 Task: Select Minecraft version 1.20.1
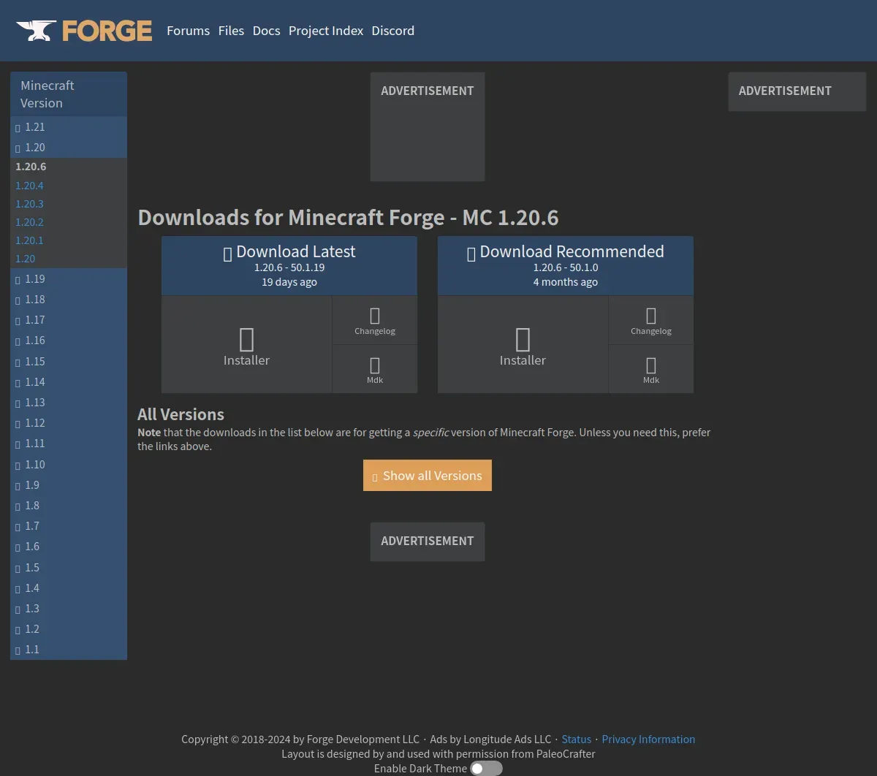29,240
